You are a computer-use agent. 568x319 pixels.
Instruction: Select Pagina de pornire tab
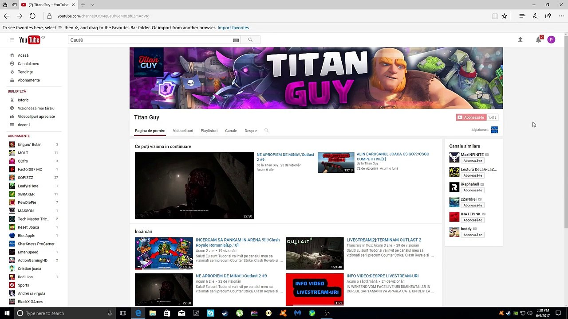[x=150, y=131]
